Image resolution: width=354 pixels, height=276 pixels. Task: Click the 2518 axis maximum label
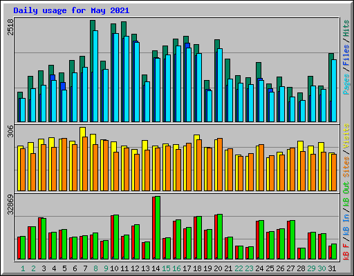(x=10, y=27)
